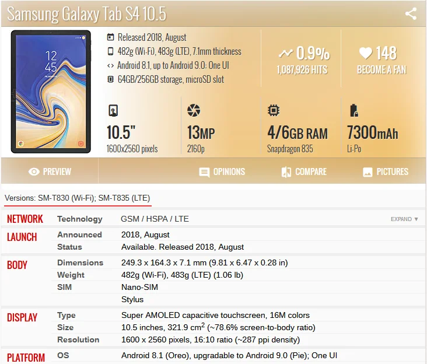This screenshot has height=364, width=427.
Task: Click the Technology spec label
Action: coord(80,219)
